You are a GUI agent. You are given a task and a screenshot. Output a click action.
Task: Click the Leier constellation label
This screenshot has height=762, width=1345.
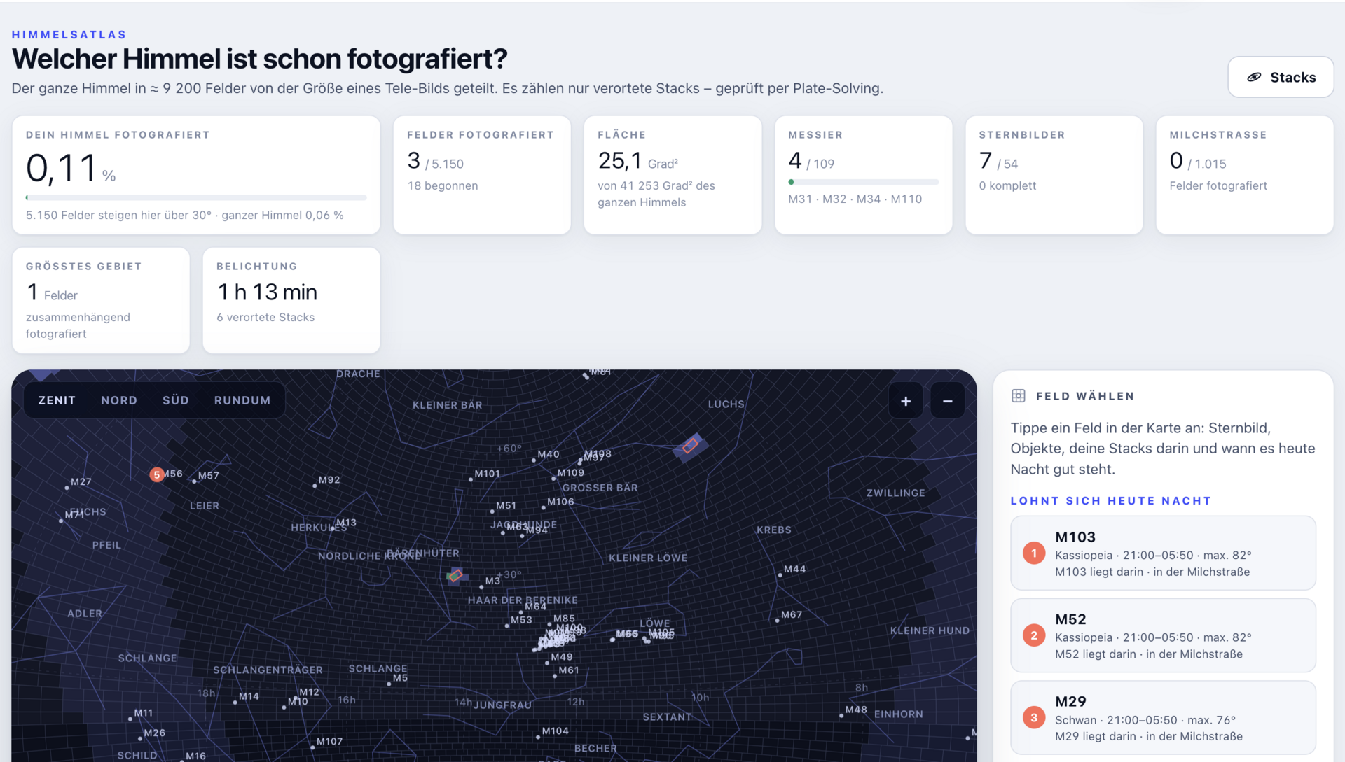coord(205,505)
